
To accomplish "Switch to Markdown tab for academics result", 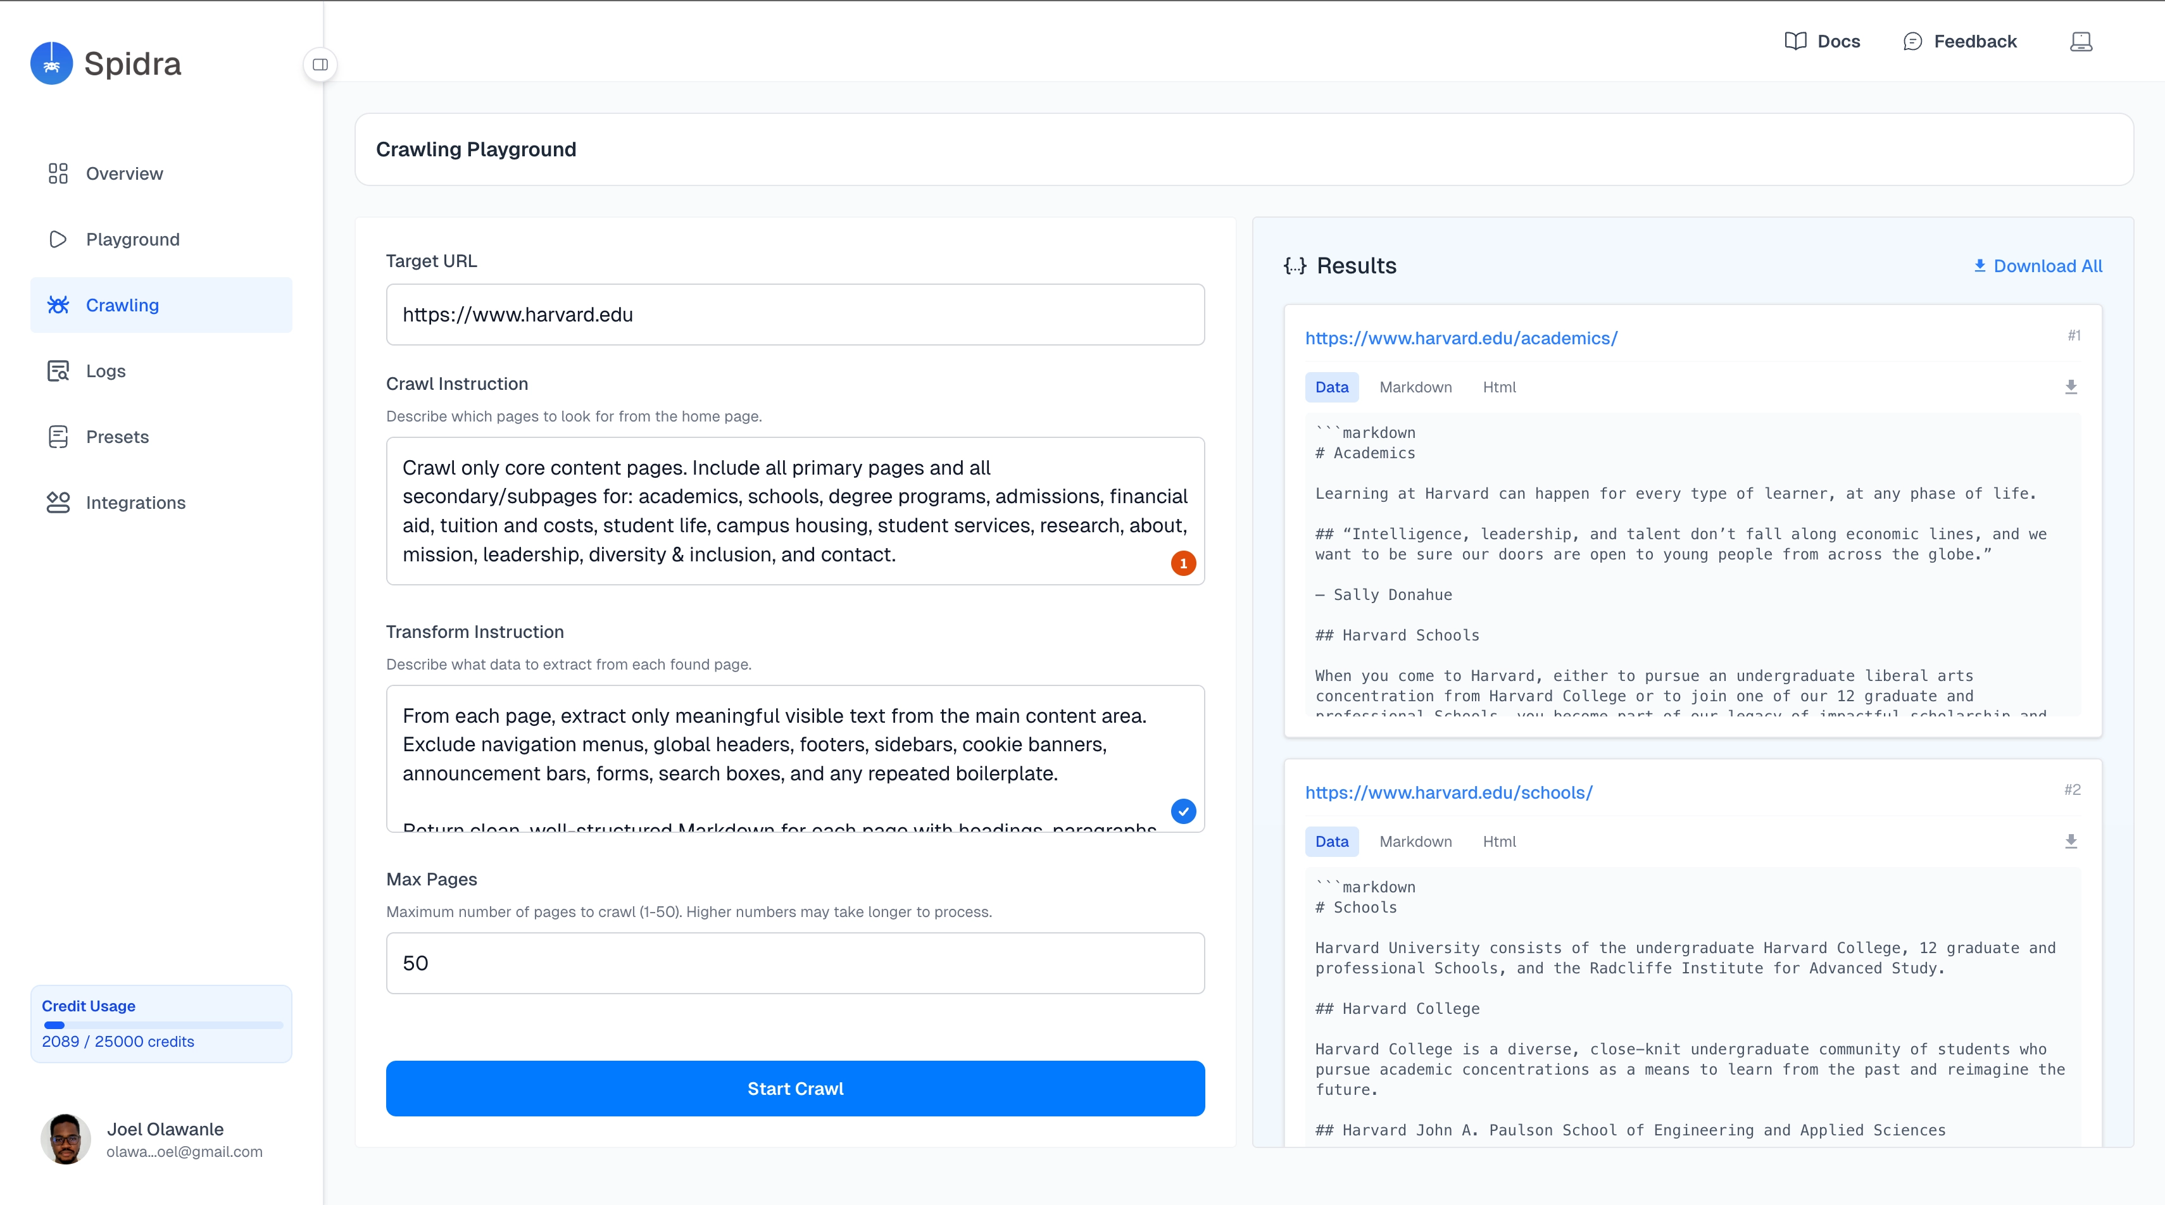I will click(x=1415, y=387).
